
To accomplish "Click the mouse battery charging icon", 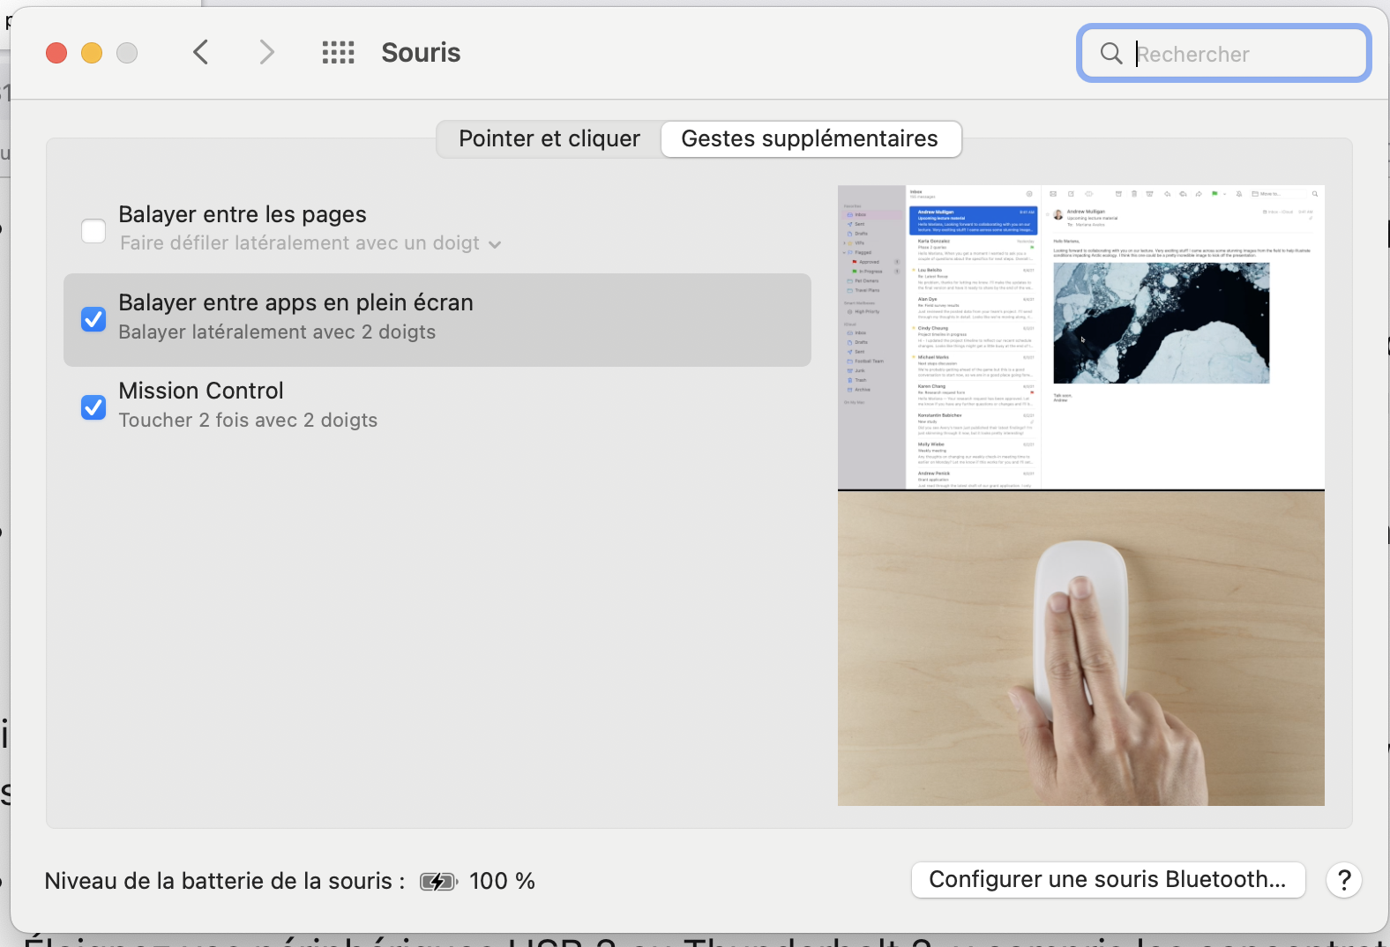I will coord(437,882).
